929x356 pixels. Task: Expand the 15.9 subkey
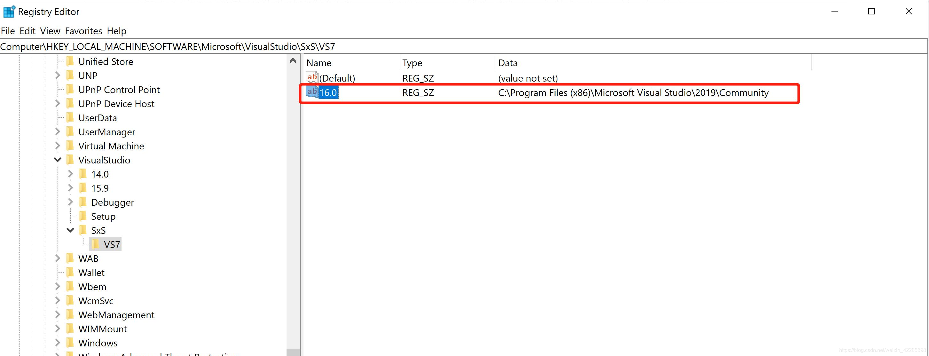(x=70, y=188)
